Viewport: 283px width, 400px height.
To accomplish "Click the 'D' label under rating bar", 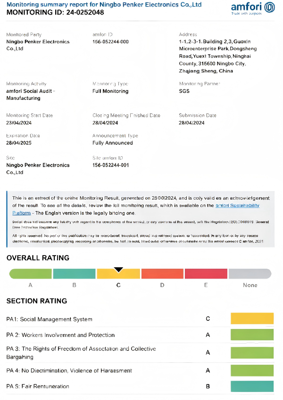I will [x=162, y=285].
